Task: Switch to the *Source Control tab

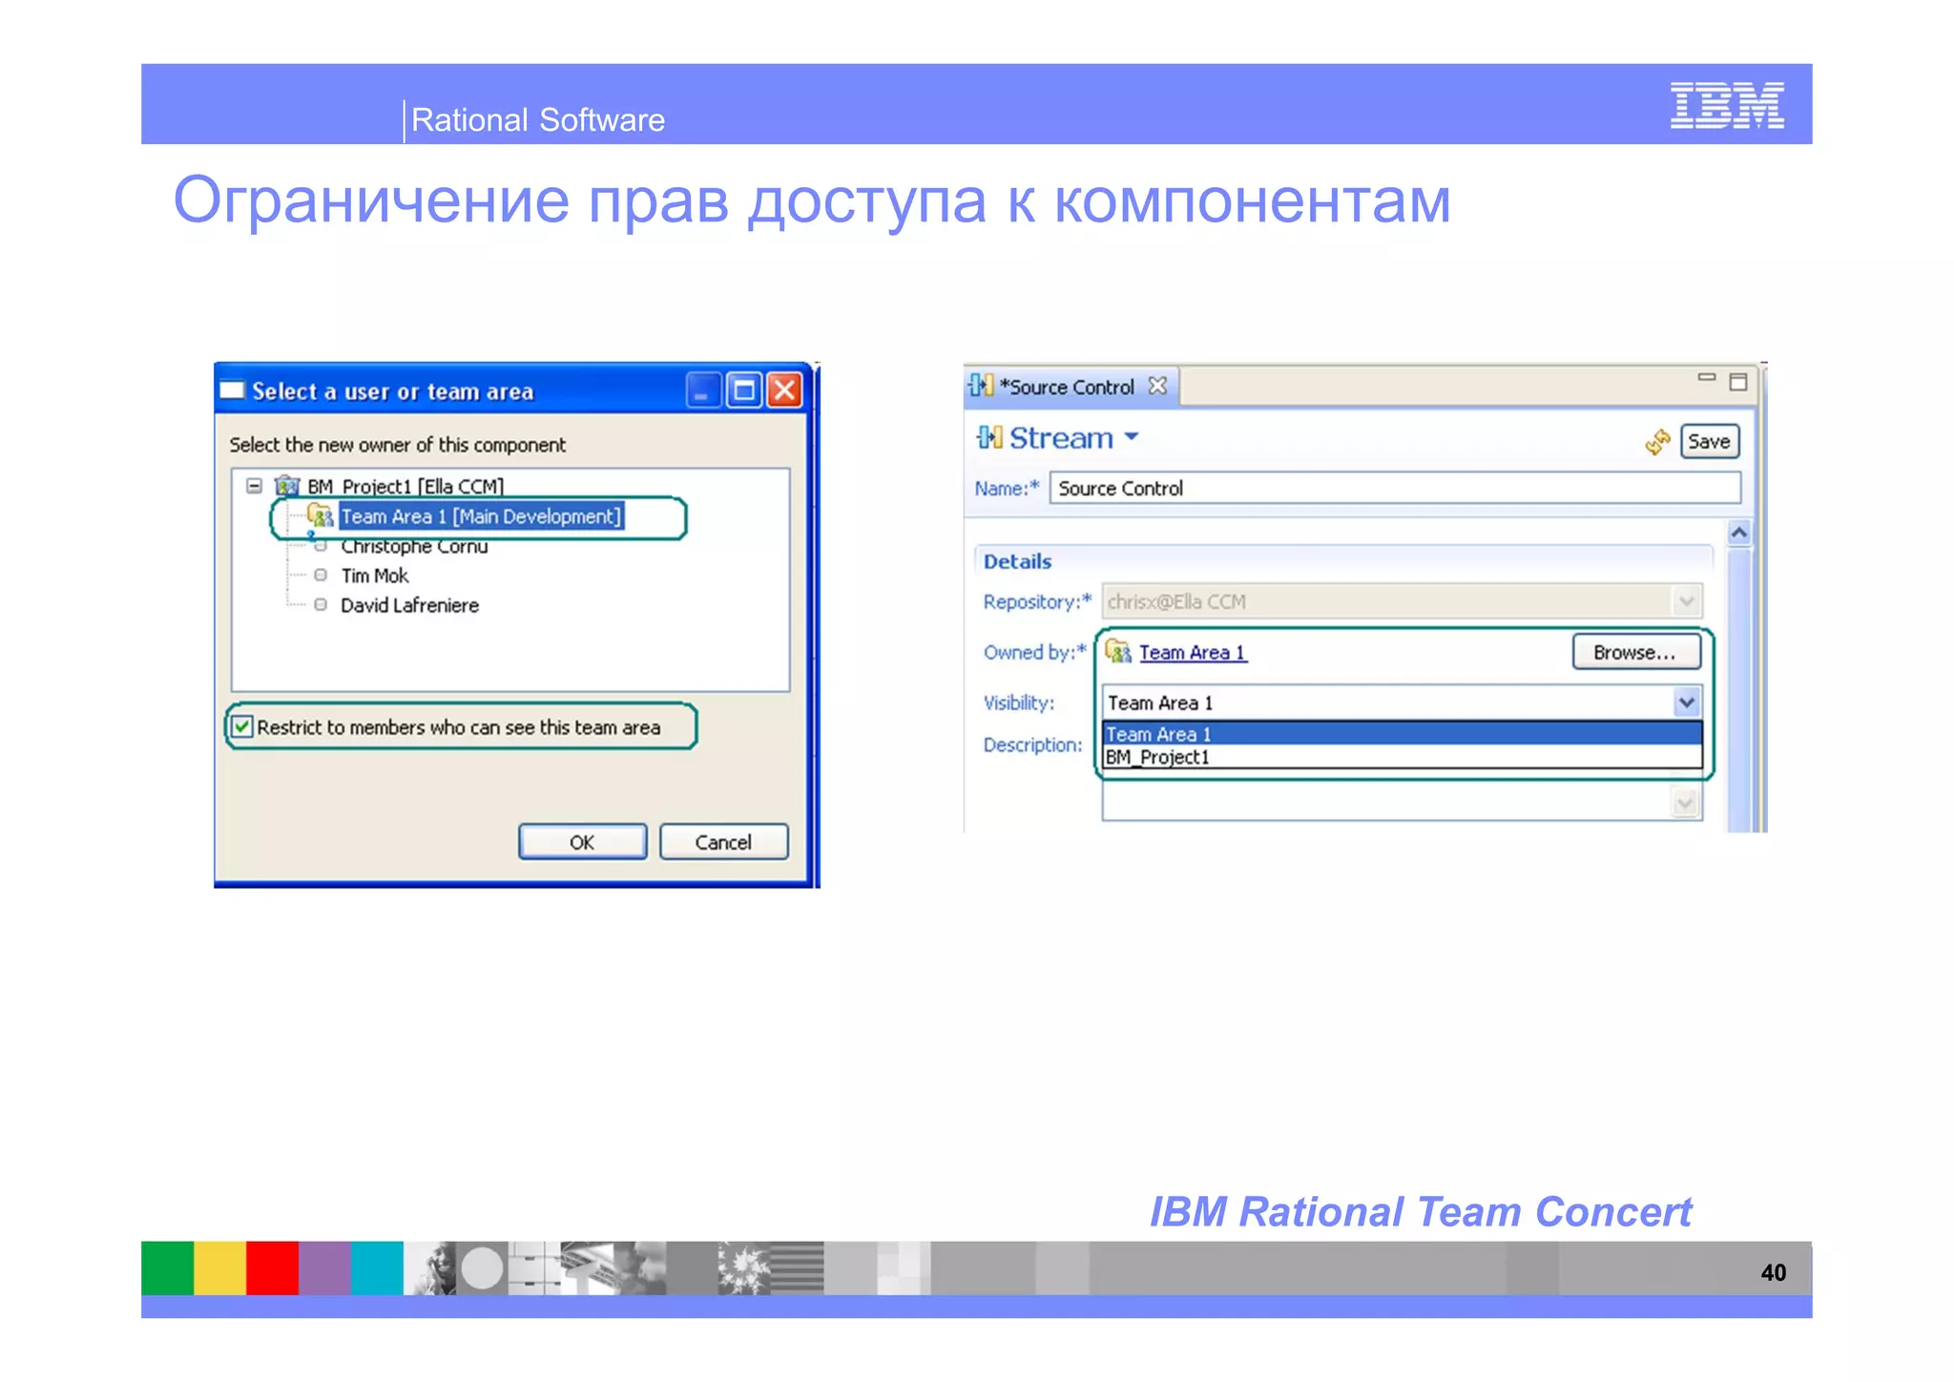Action: (1067, 387)
